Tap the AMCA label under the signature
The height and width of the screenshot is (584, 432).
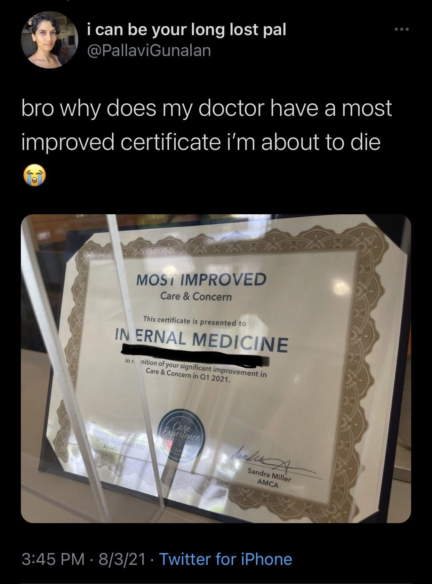click(267, 483)
